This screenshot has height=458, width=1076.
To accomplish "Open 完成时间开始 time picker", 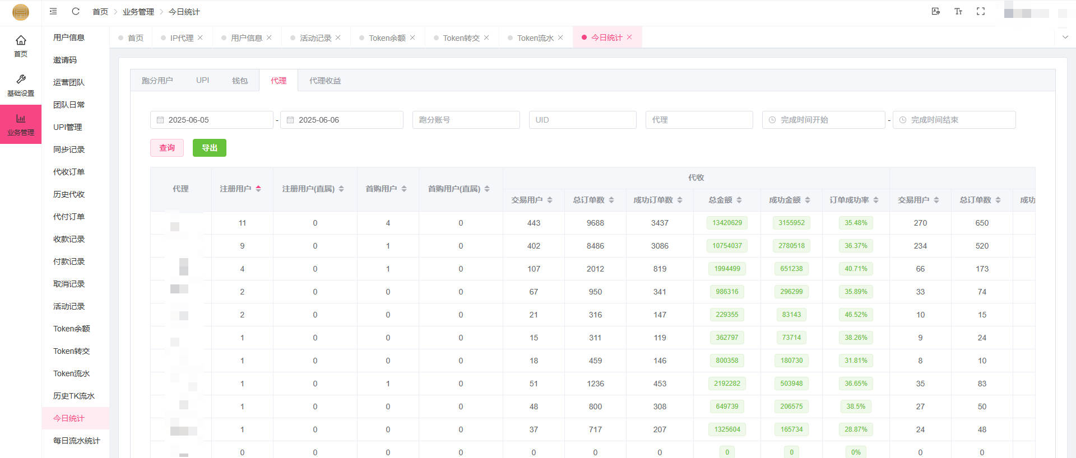I will click(824, 120).
